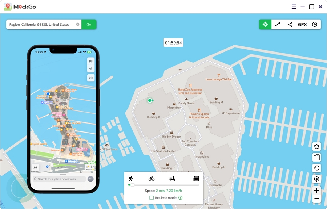Zoom in the map with plus

coord(316,190)
